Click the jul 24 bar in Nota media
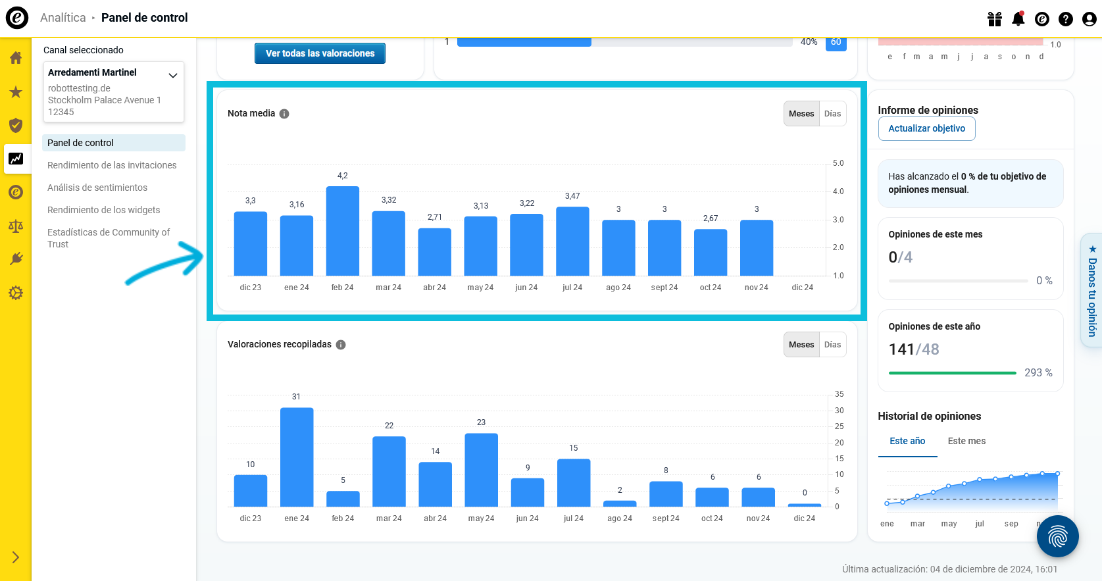Viewport: 1102px width, 581px height. (572, 241)
